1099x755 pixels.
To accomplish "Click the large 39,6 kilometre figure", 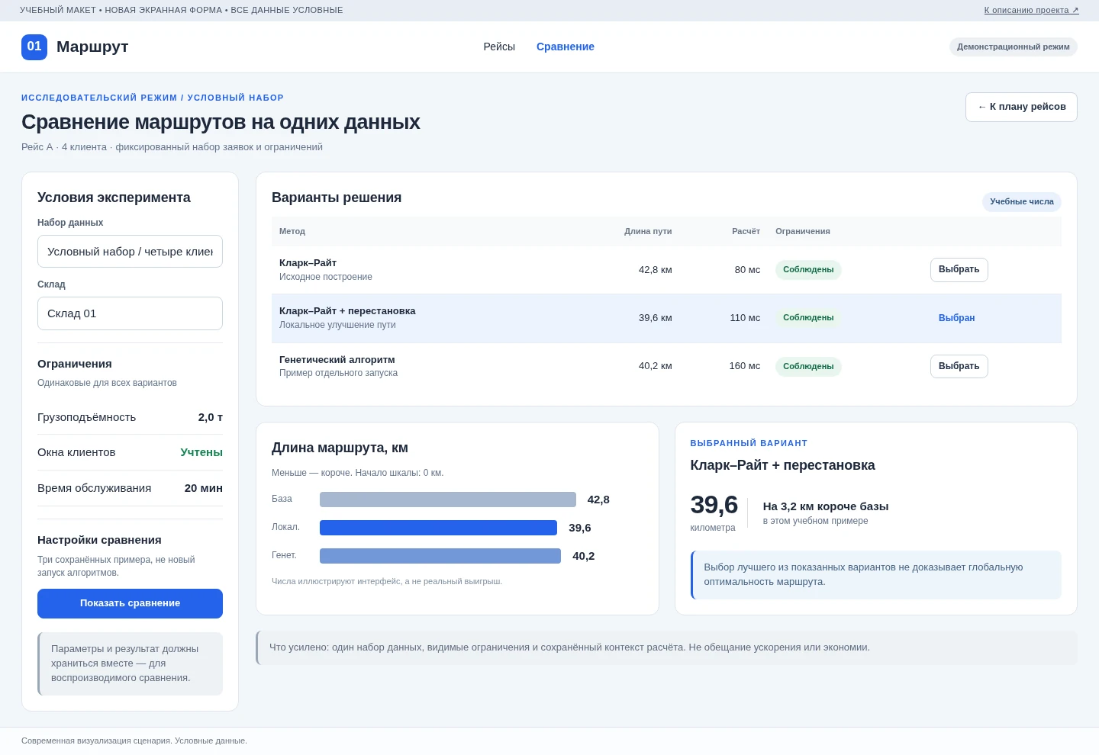I will 714,505.
